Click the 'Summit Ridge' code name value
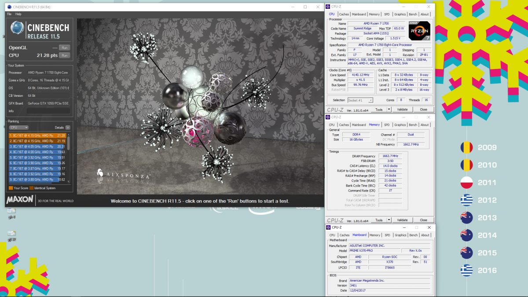Viewport: 528px width, 297px height. [x=362, y=29]
